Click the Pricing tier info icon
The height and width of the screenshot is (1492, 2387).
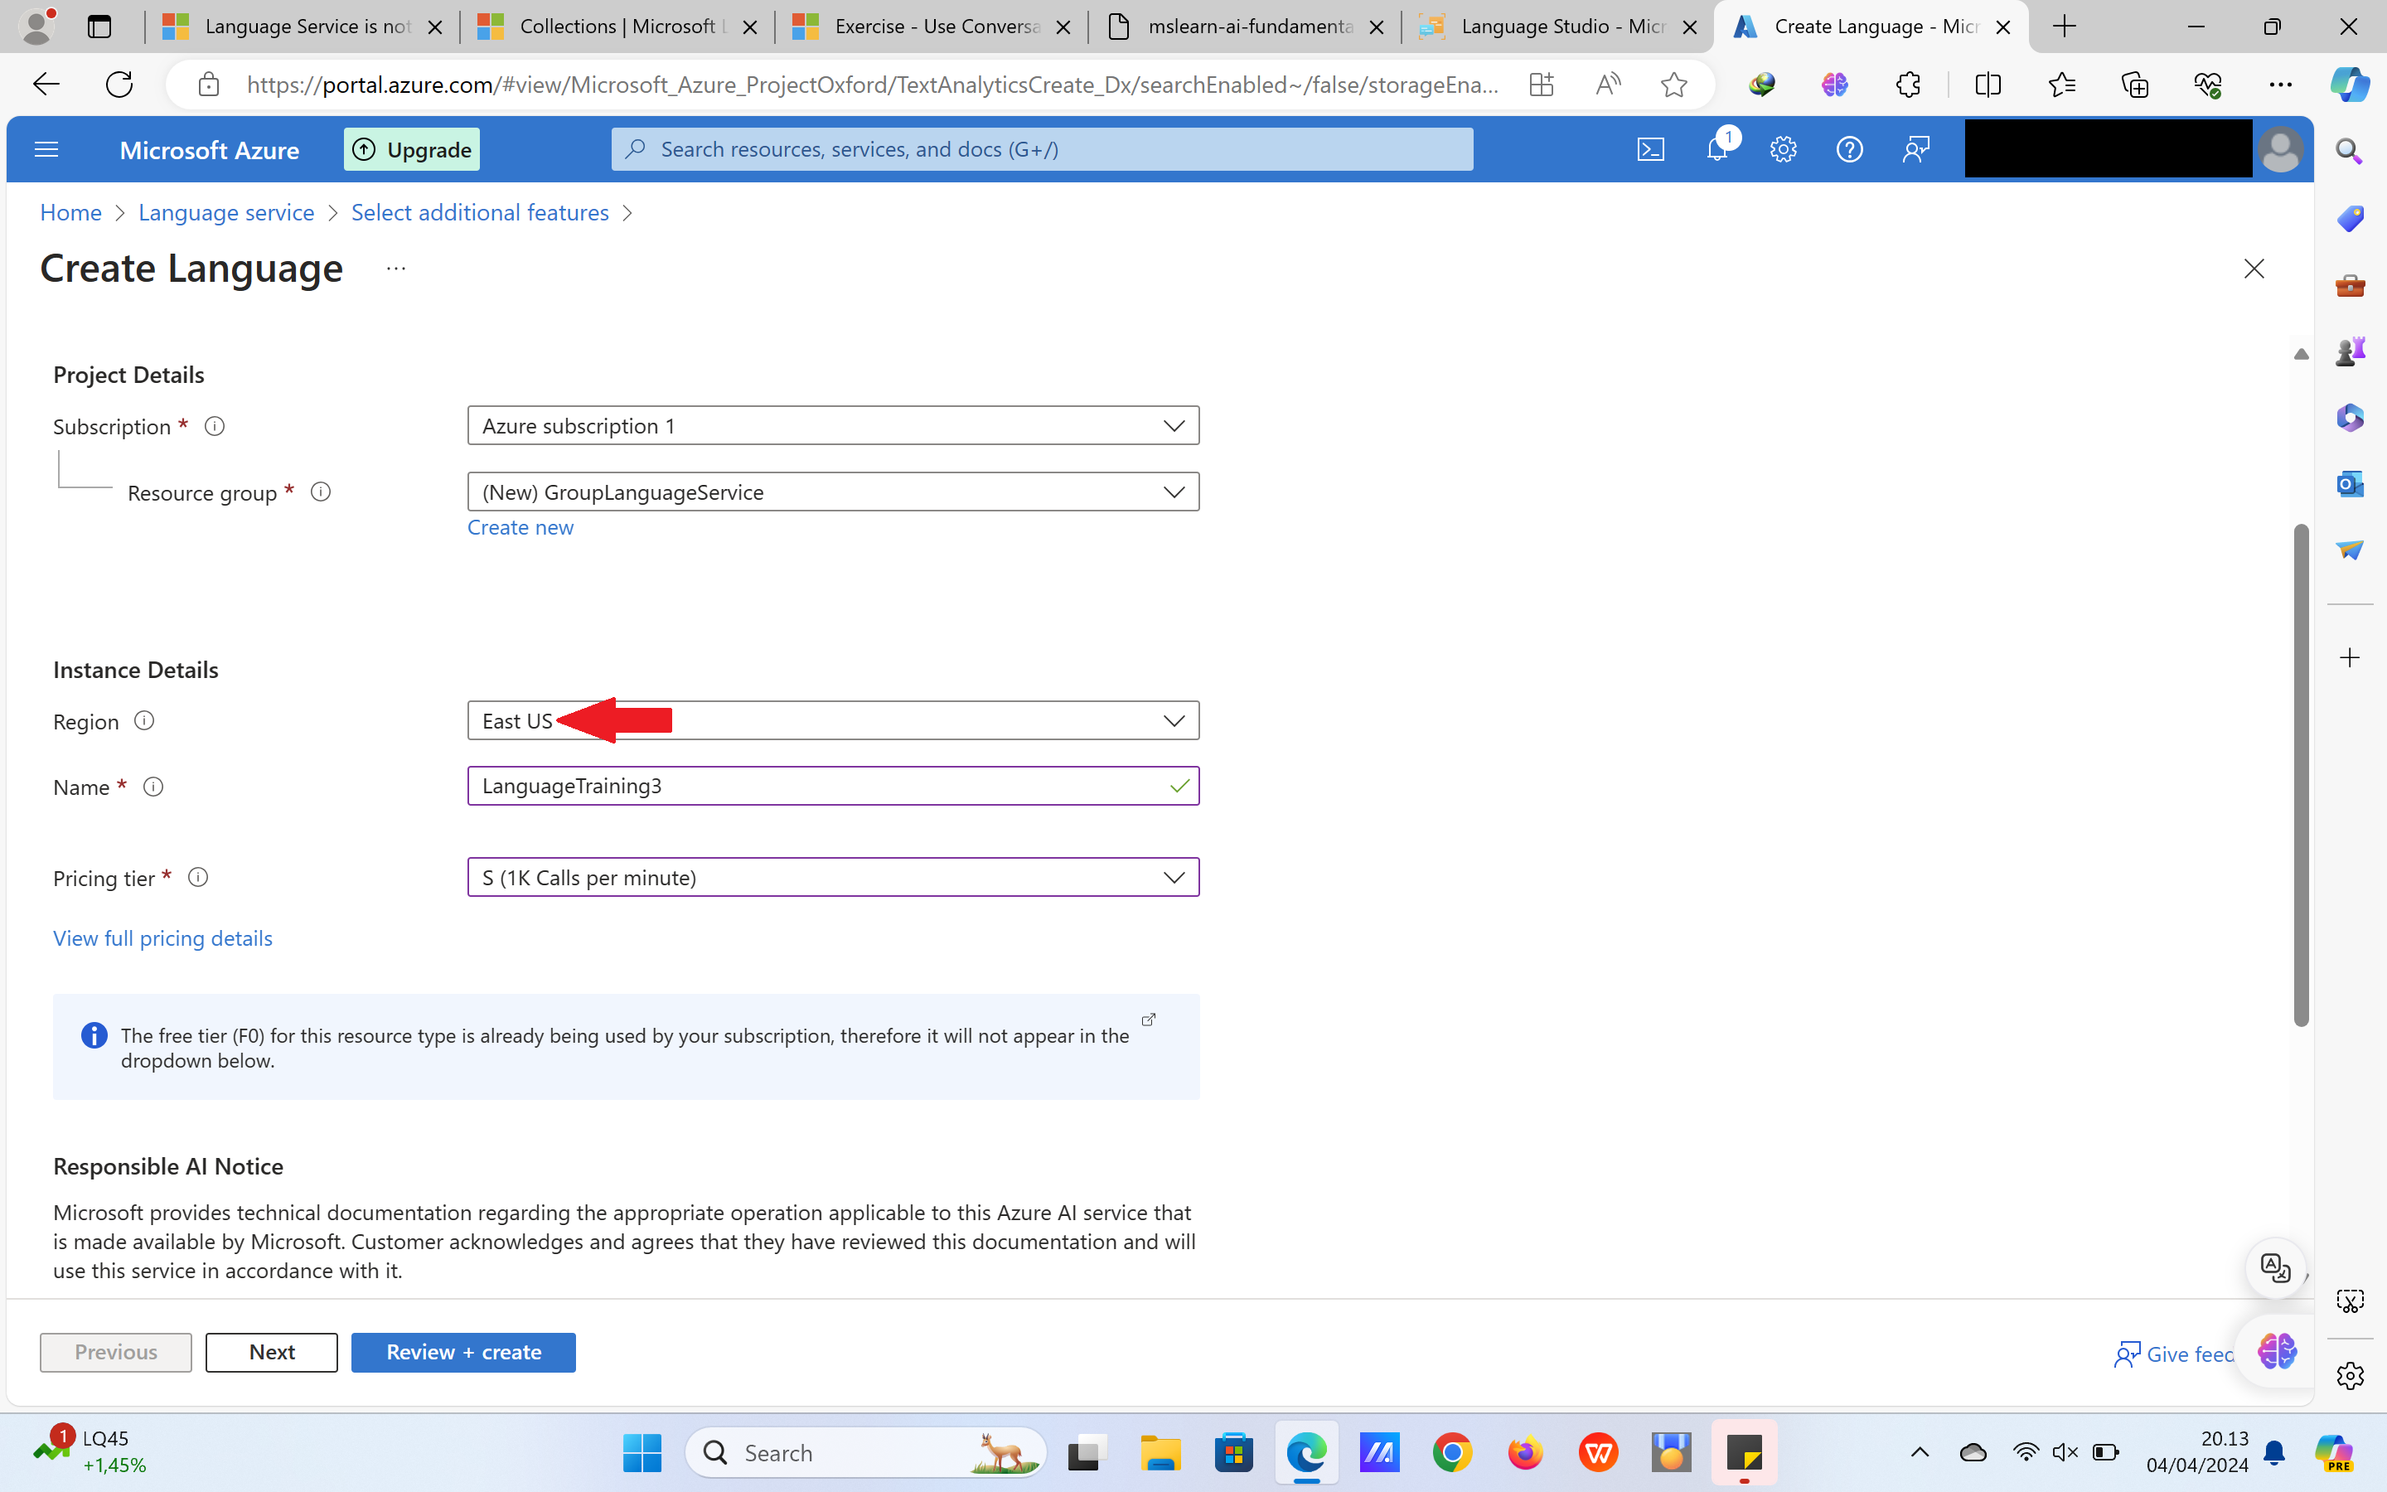click(x=198, y=877)
